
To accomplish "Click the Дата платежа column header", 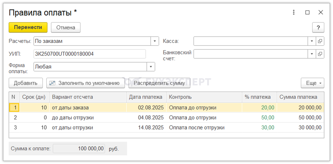I will tap(146, 97).
